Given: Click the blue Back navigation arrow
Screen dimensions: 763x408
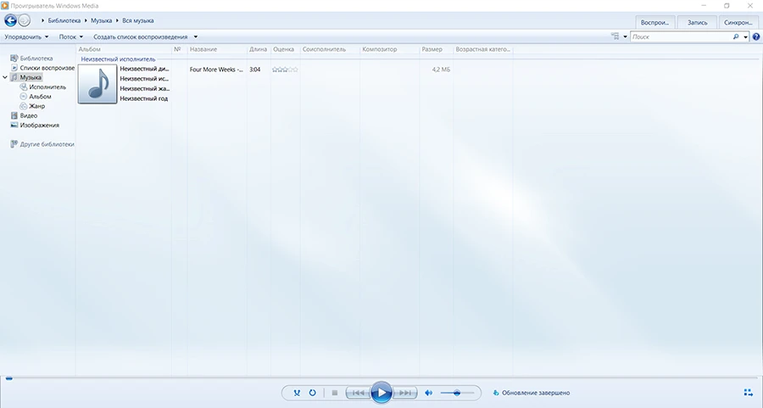Looking at the screenshot, I should [11, 20].
